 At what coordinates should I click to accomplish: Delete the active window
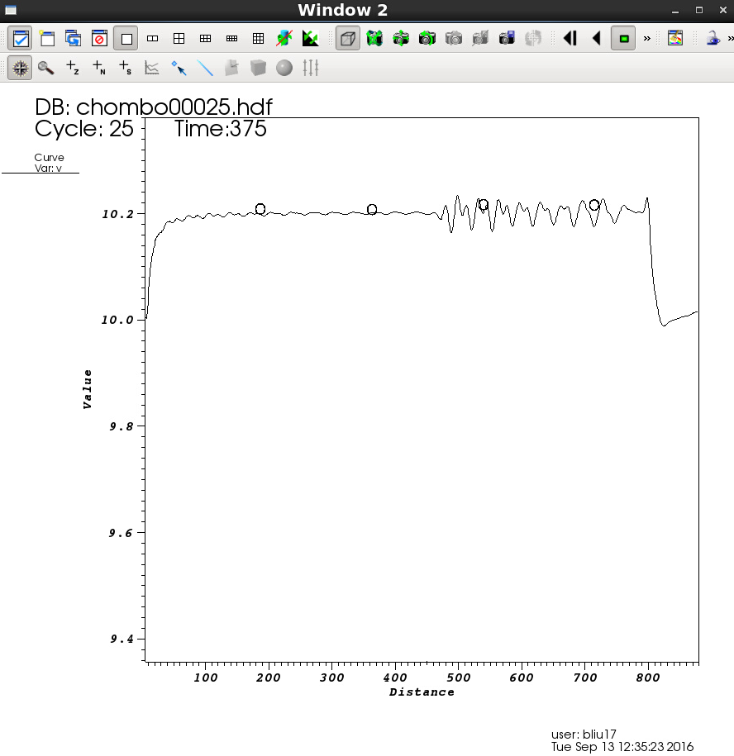click(x=100, y=39)
